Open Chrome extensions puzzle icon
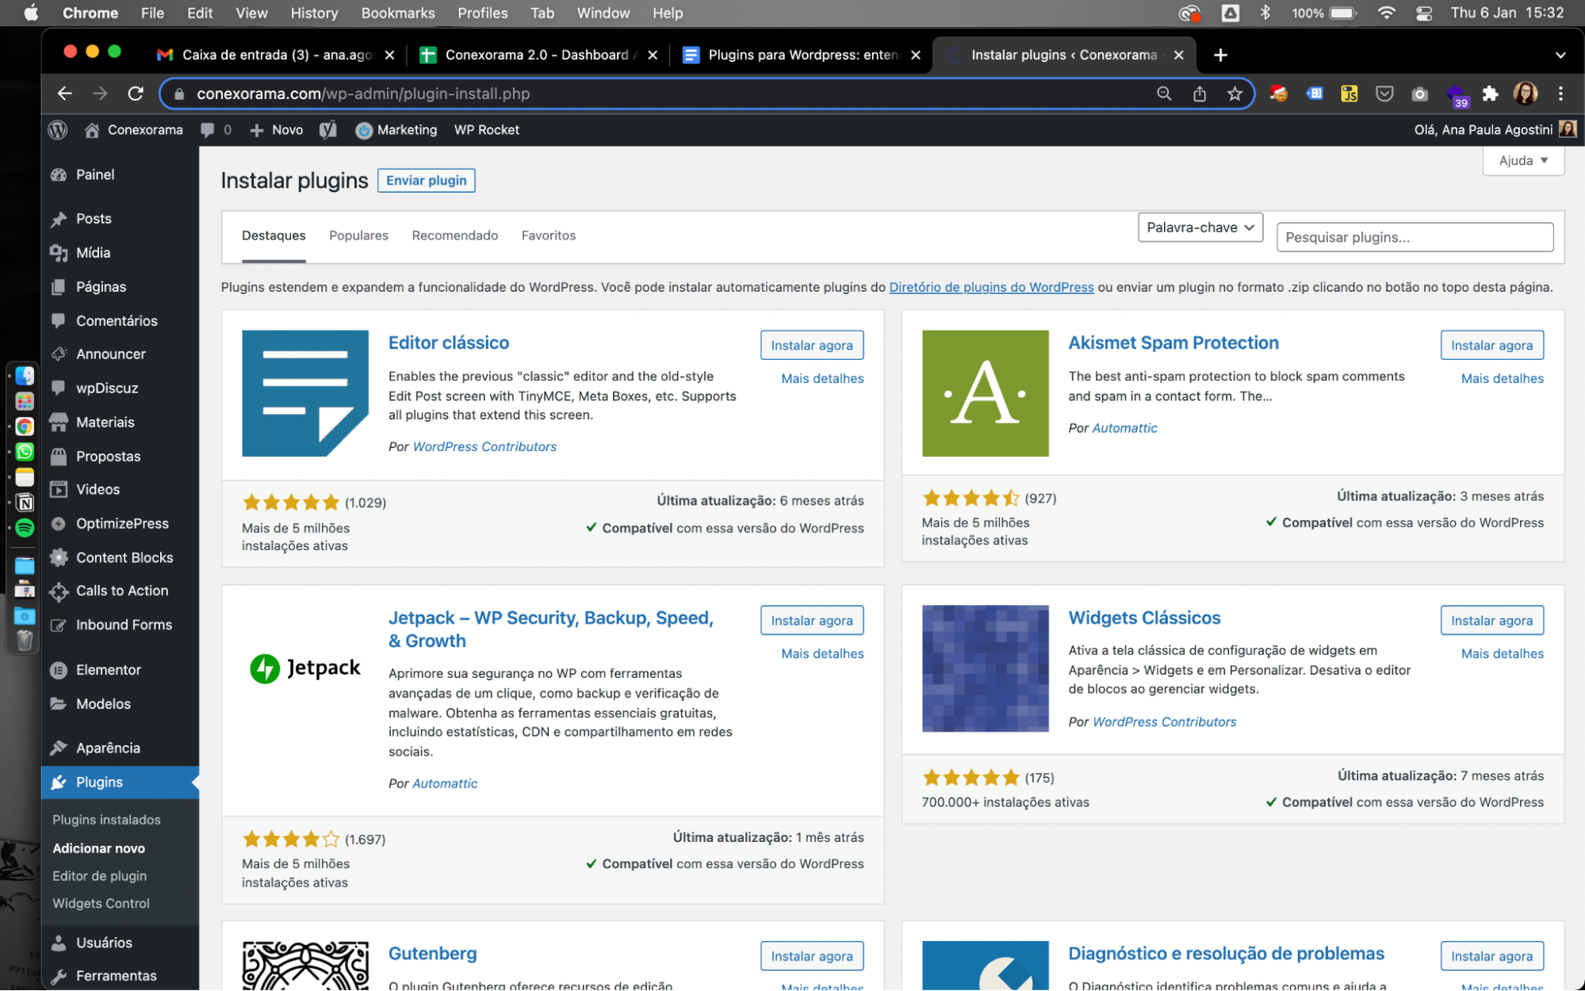 [x=1490, y=94]
